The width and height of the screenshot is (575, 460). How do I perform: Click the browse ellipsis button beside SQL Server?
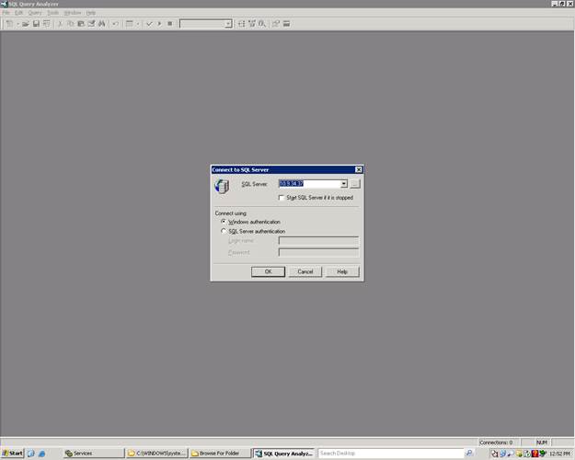coord(355,184)
